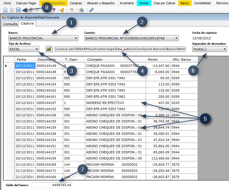Select document cell 0000144158

click(x=49, y=115)
